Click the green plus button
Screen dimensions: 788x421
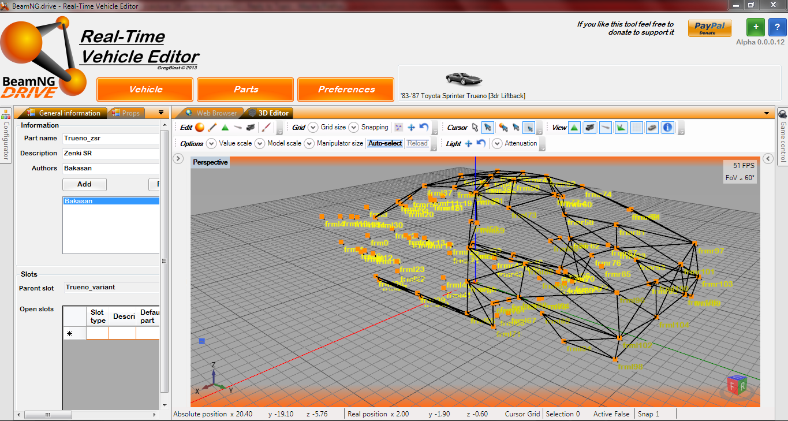coord(756,28)
